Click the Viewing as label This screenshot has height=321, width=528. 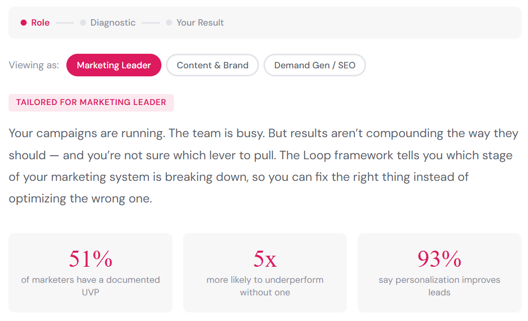point(33,65)
